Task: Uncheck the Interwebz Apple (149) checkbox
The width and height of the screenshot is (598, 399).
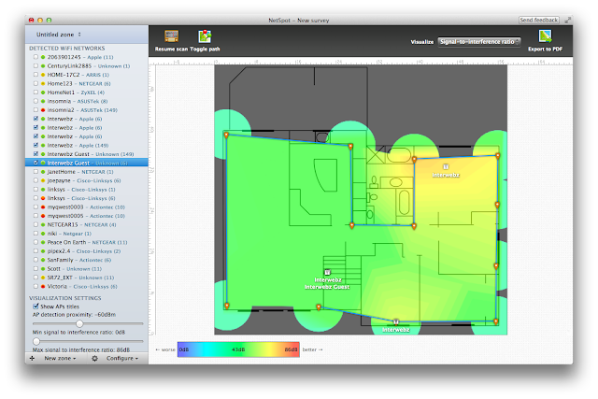Action: [x=36, y=145]
